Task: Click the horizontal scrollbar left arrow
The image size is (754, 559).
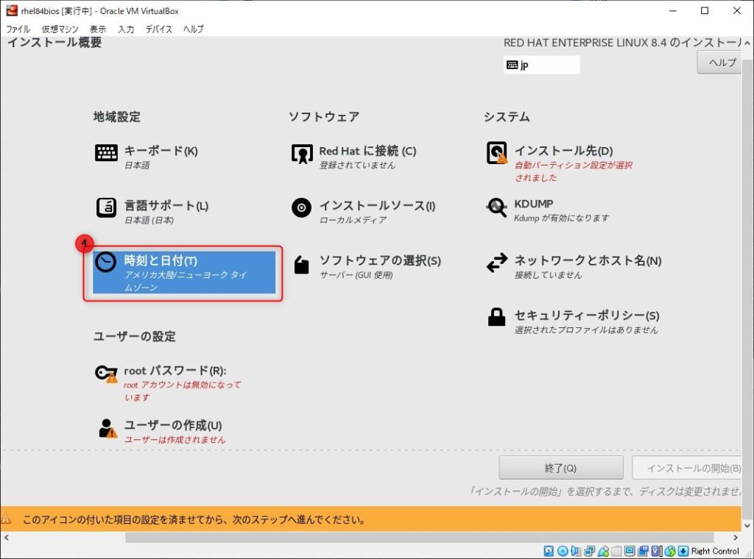Action: point(6,538)
